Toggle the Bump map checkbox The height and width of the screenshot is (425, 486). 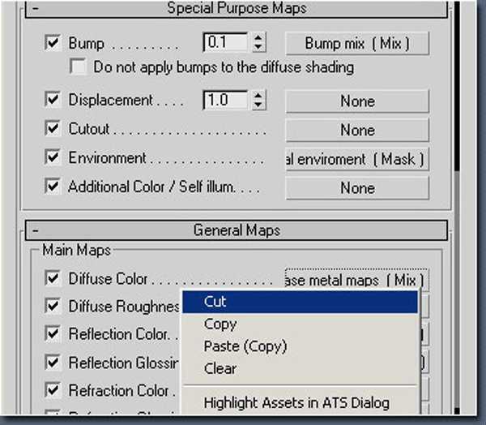coord(54,43)
